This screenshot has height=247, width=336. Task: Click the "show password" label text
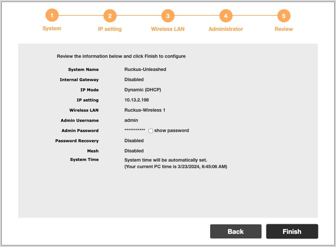pos(171,130)
